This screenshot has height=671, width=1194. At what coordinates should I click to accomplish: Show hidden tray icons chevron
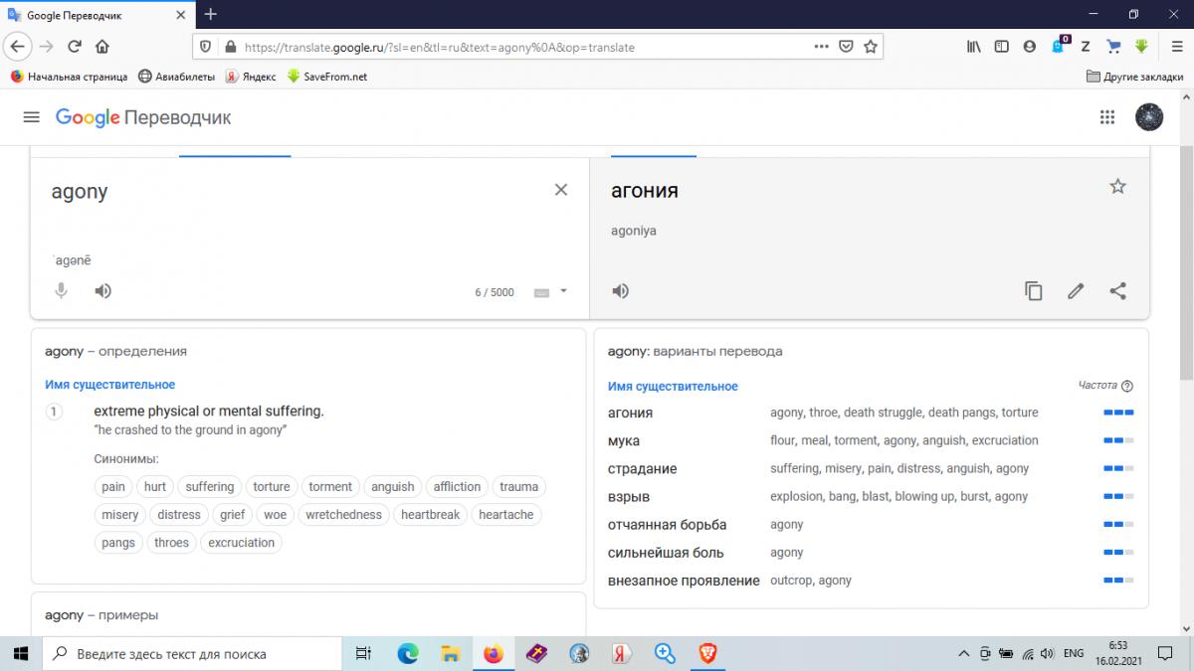(x=963, y=653)
